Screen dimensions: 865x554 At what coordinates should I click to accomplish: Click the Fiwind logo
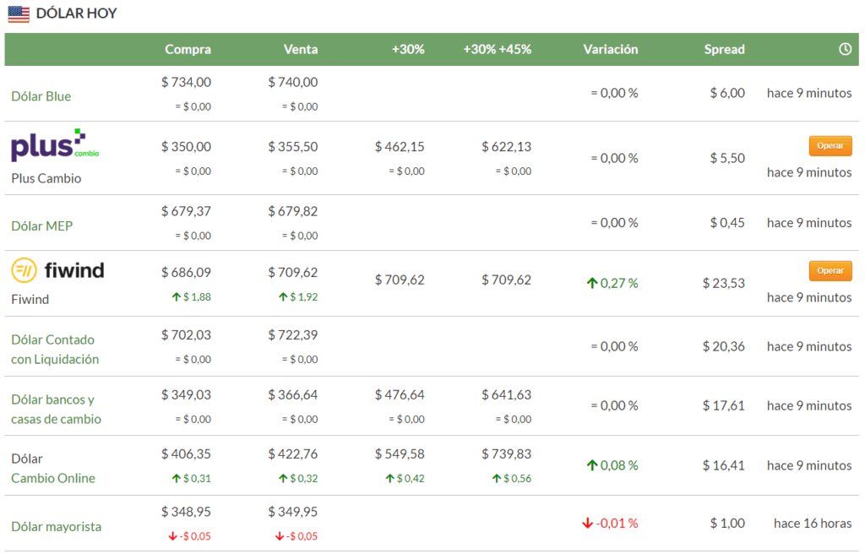click(57, 270)
